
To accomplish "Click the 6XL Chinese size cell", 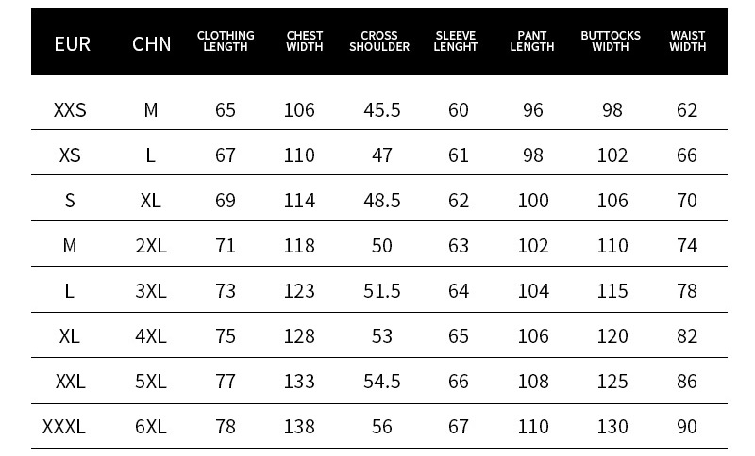I will (151, 427).
